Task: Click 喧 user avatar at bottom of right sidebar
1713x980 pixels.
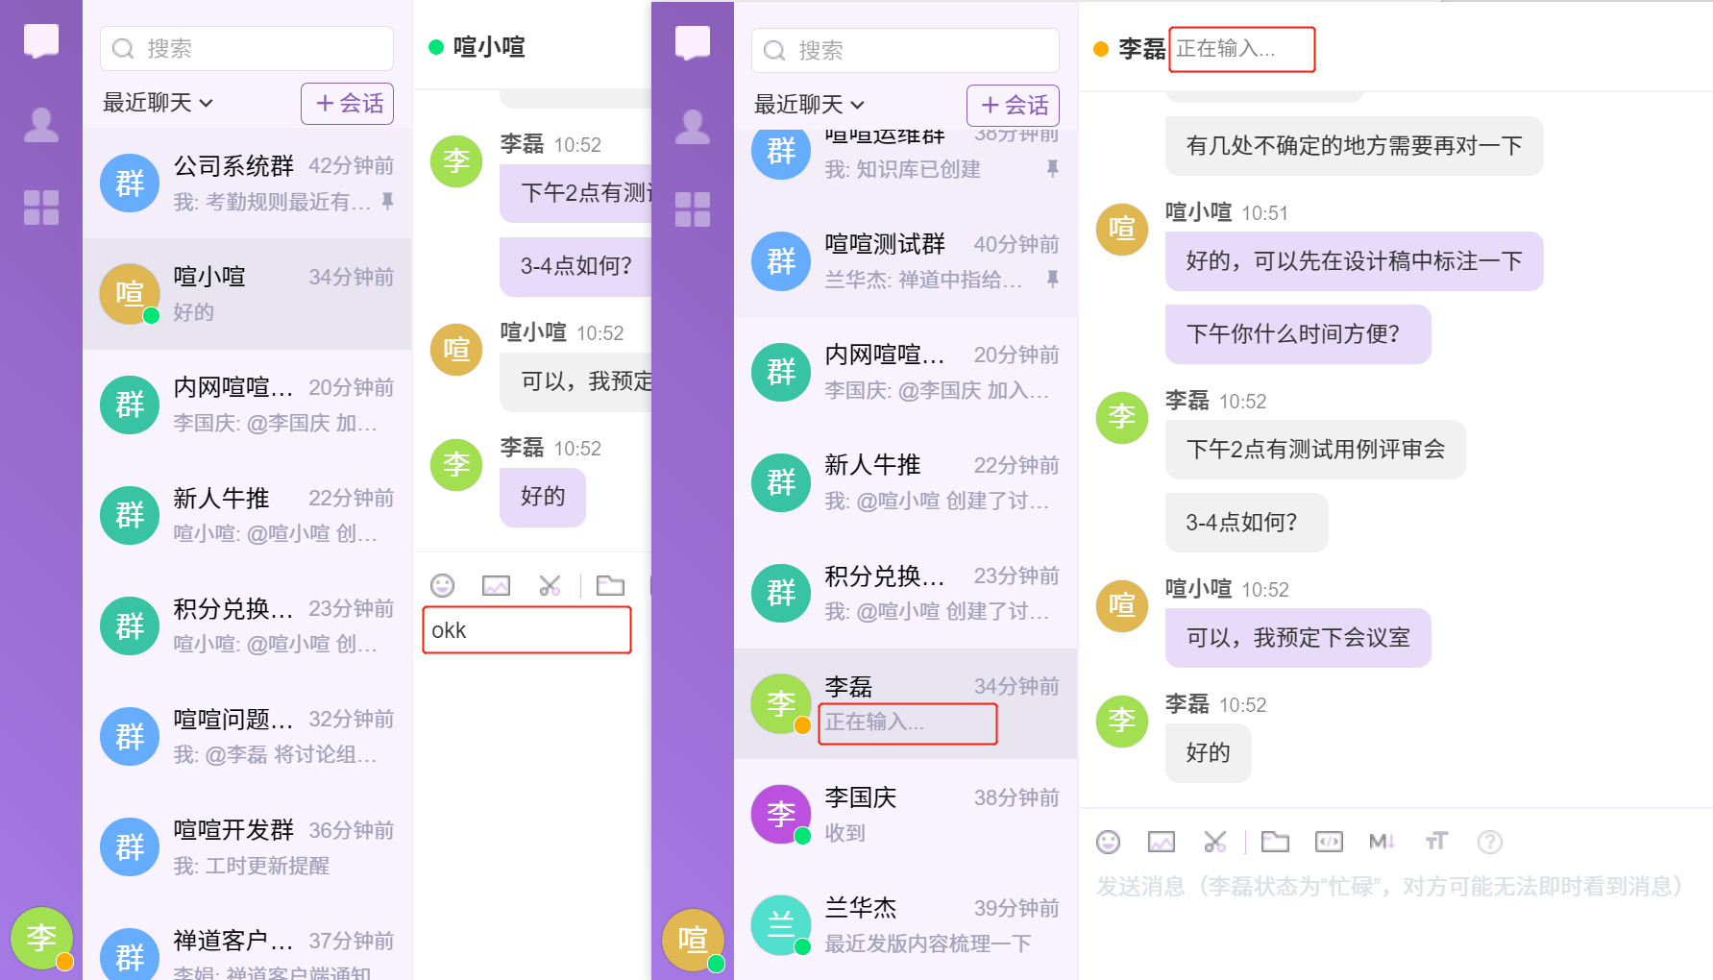Action: point(692,939)
